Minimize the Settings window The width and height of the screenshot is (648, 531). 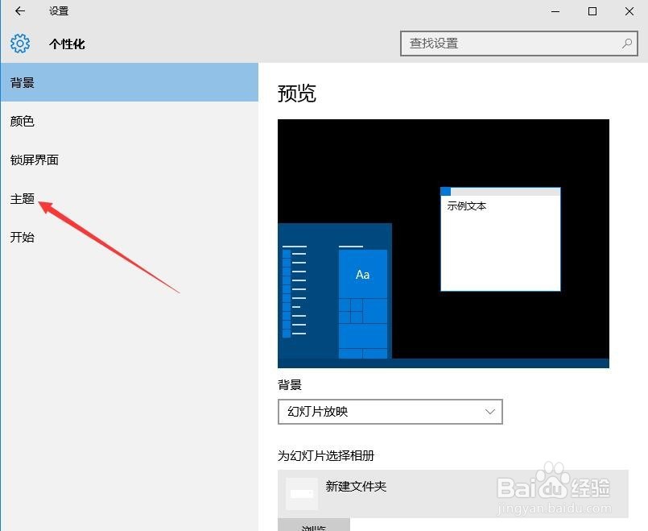coord(555,11)
